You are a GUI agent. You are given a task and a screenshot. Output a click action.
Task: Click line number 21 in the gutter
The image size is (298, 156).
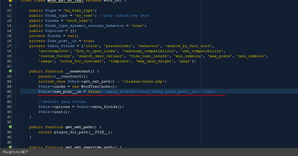[x=9, y=66]
